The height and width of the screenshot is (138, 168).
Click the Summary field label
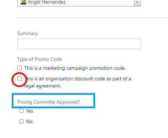coord(28,34)
